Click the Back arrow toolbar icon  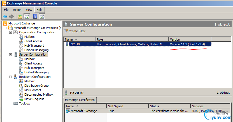click(5, 16)
